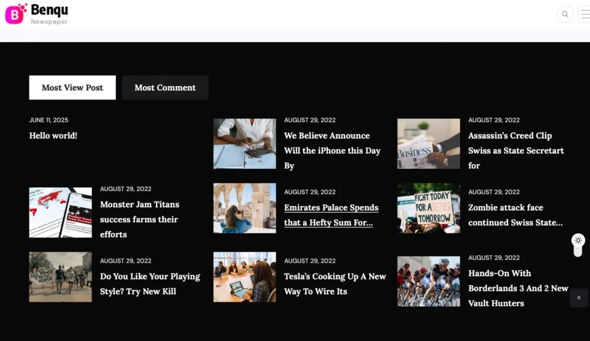Open the Hello world! post

point(53,136)
